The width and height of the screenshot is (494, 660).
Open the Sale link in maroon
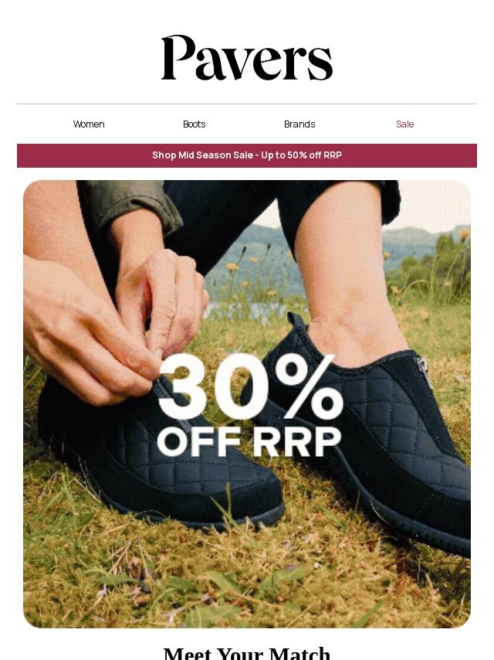tap(405, 124)
